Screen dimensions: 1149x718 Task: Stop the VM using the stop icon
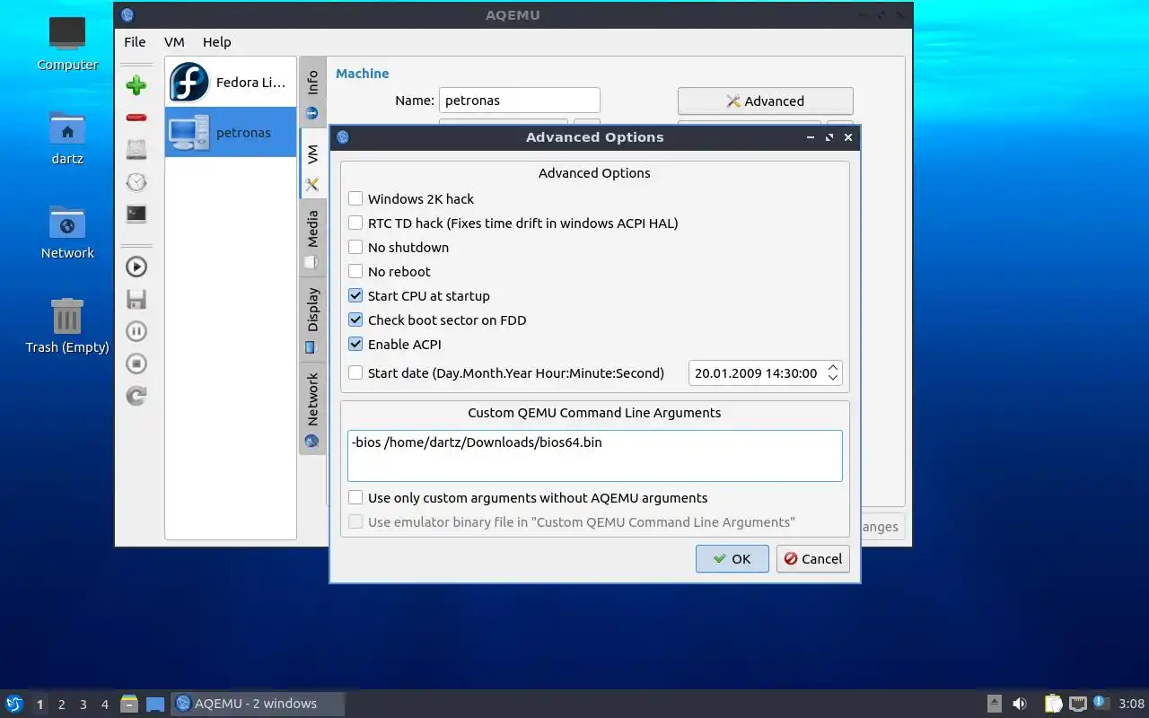point(136,363)
